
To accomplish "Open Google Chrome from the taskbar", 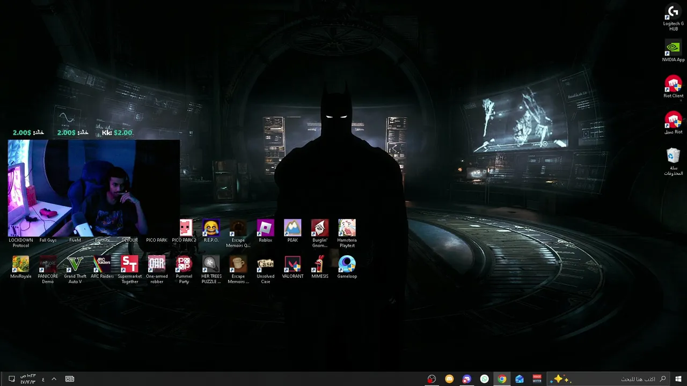I will (502, 379).
